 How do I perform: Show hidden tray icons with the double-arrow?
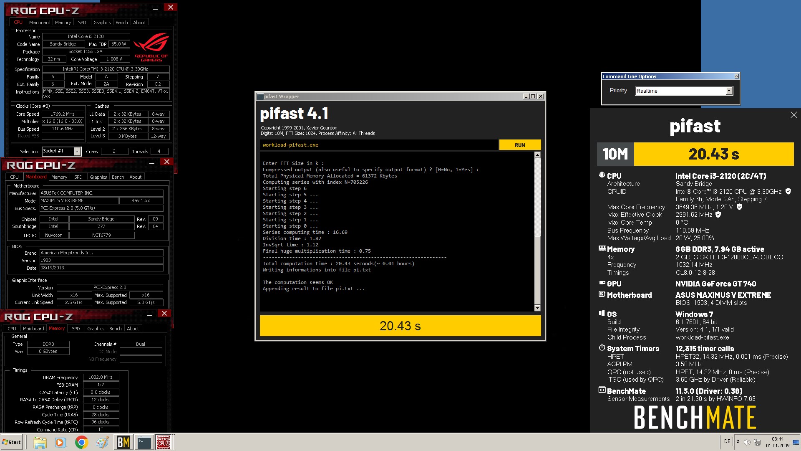738,442
